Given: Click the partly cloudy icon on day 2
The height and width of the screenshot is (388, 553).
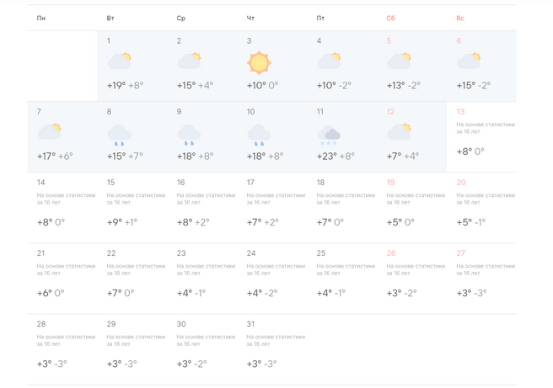Looking at the screenshot, I should (x=189, y=61).
